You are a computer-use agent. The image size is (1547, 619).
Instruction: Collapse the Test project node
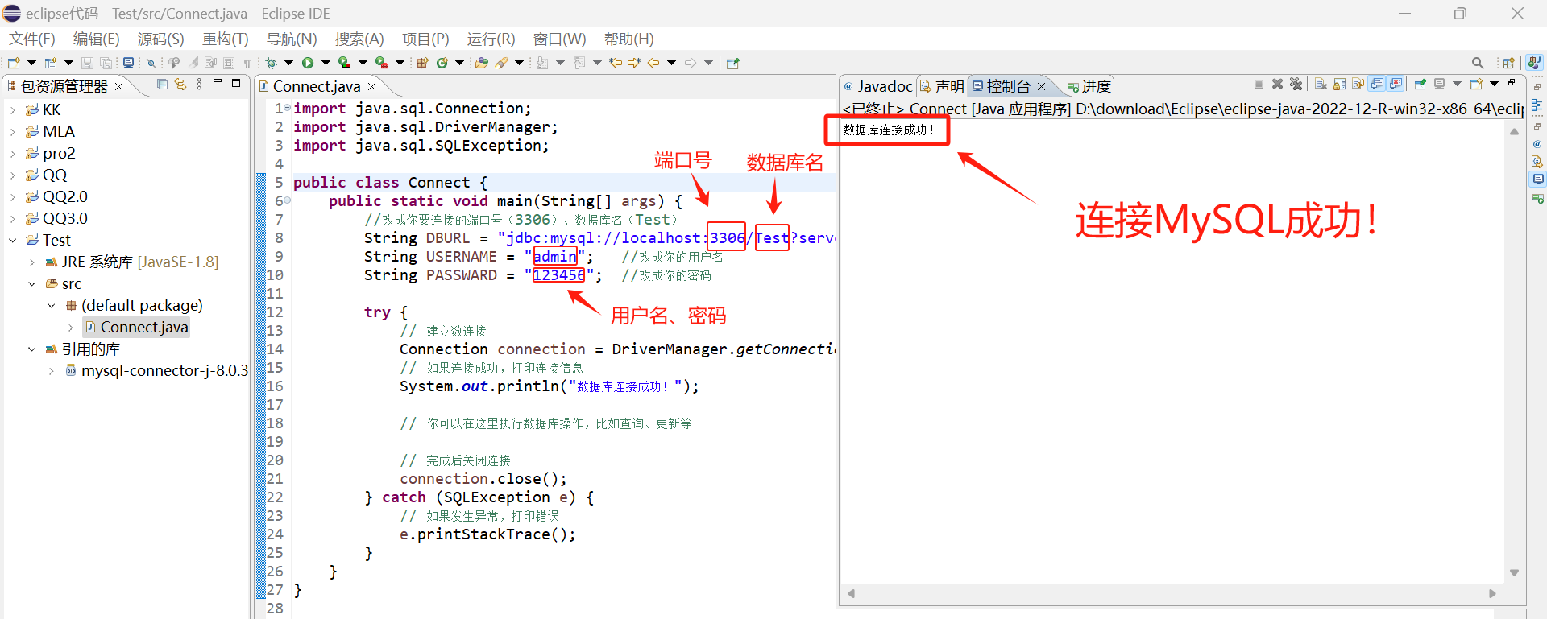[12, 240]
